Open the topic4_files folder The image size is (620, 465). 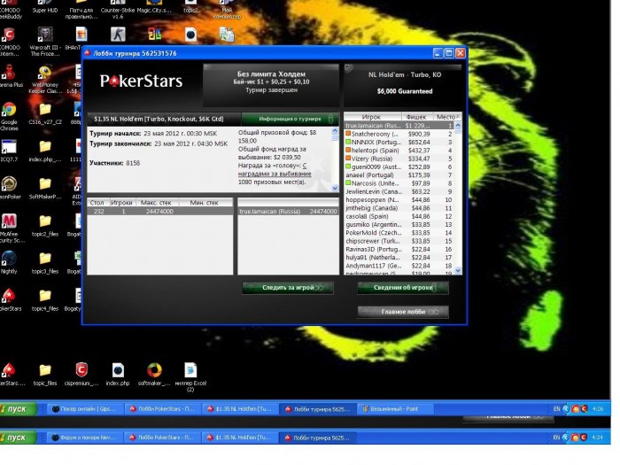pyautogui.click(x=45, y=299)
